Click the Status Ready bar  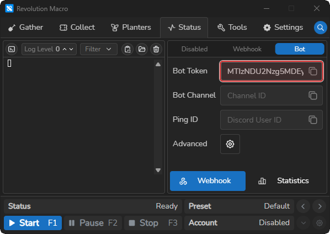coord(93,206)
